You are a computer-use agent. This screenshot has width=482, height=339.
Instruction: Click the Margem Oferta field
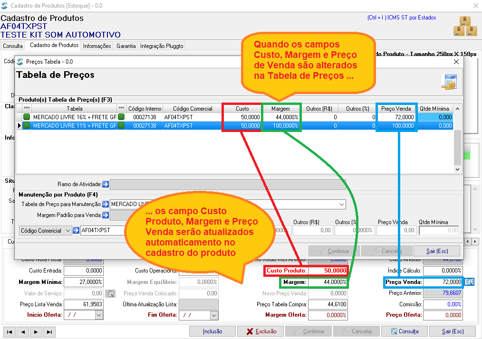(328, 315)
